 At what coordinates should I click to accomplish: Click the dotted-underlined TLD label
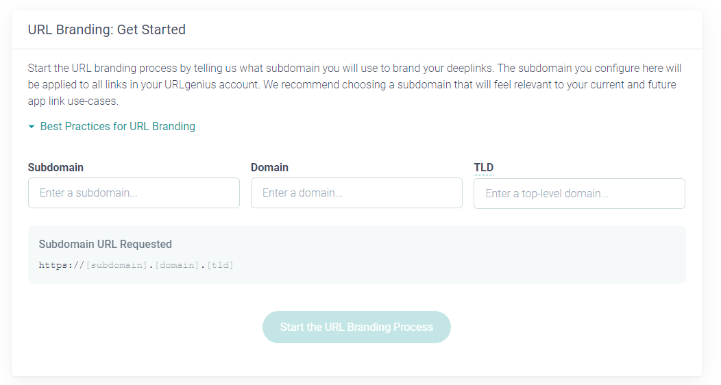(x=483, y=168)
